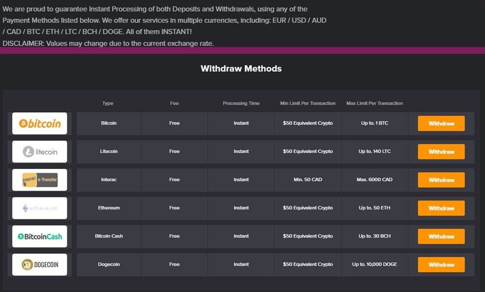
Task: Click Ethereum row '$50 Equivalent Crypto' cell
Action: coord(308,208)
